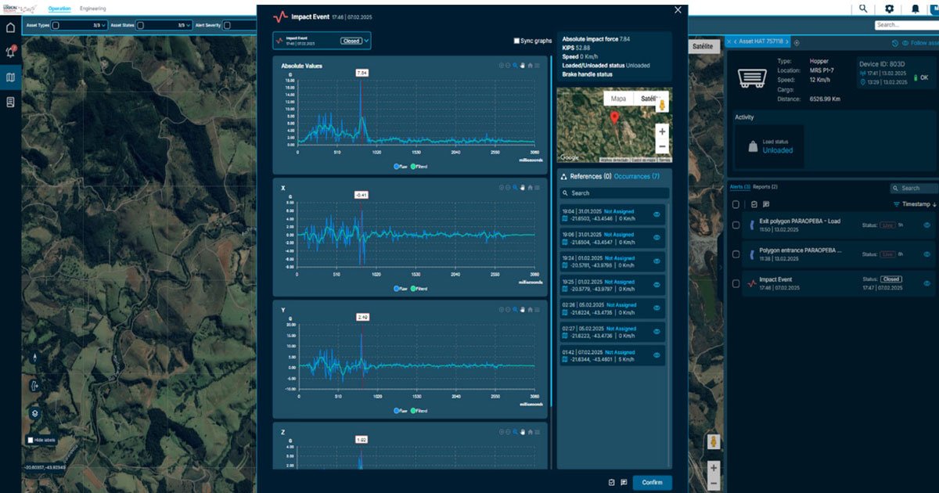The height and width of the screenshot is (493, 939).
Task: Open the alerts bell in left sidebar
Action: click(x=11, y=52)
